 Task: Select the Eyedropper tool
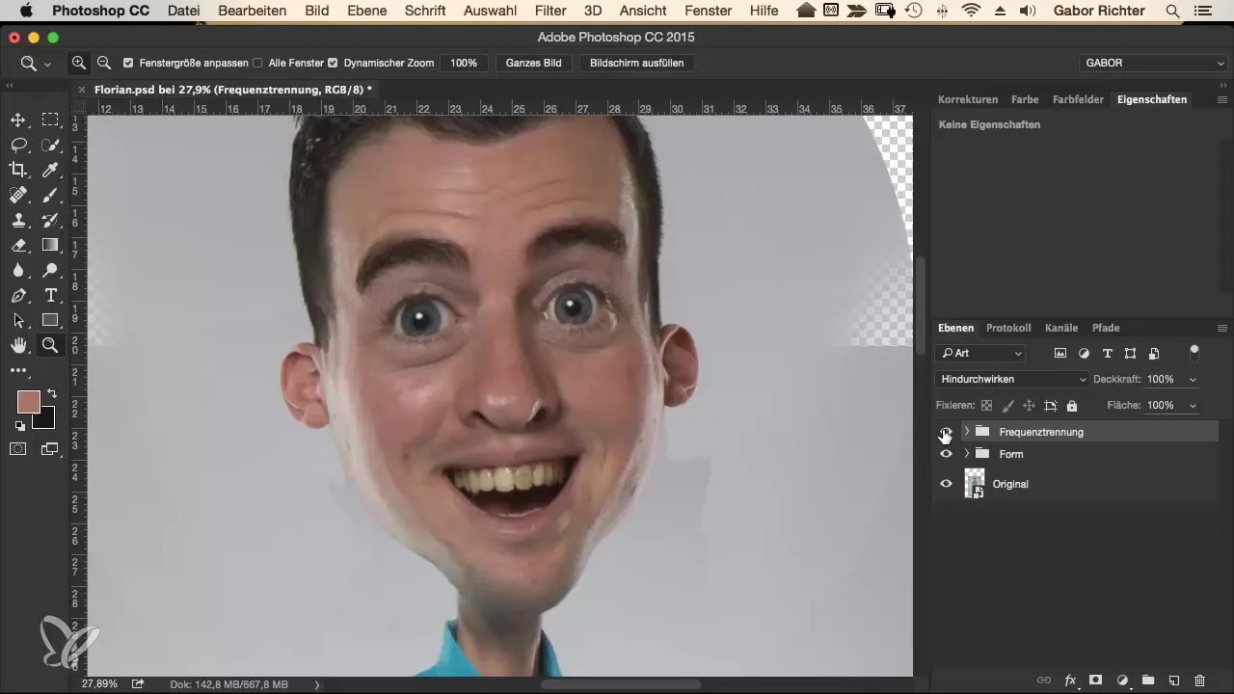coord(50,171)
